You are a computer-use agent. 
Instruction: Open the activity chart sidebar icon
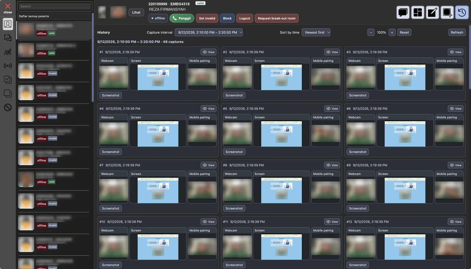click(8, 52)
